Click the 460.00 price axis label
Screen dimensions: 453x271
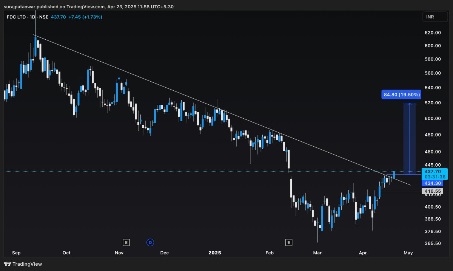433,152
